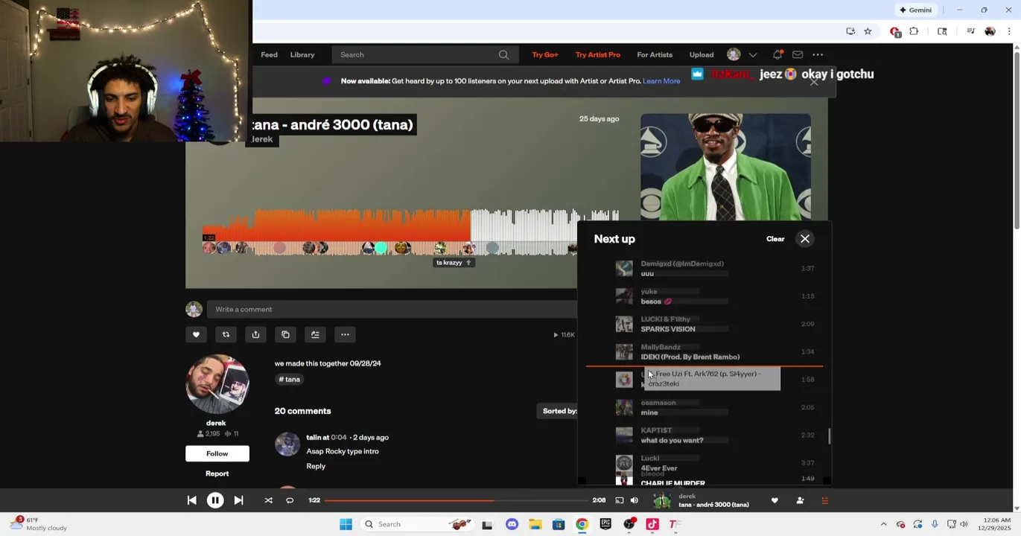Viewport: 1021px width, 536px height.
Task: Show hidden system tray icons
Action: point(884,524)
